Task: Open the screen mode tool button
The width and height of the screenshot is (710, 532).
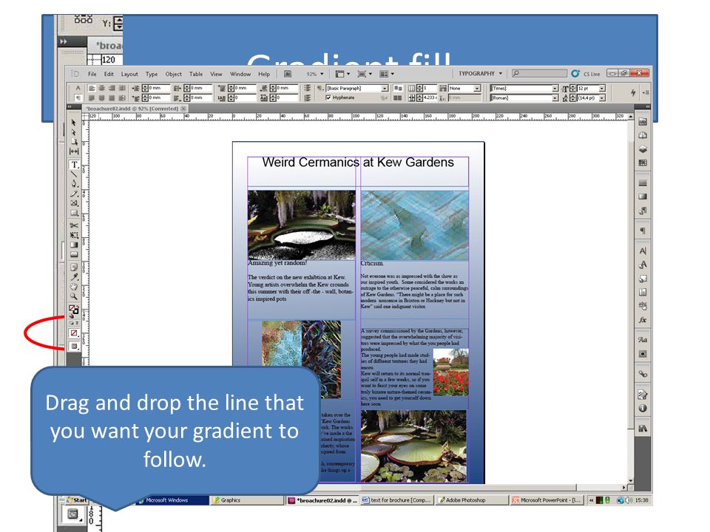Action: click(x=74, y=346)
